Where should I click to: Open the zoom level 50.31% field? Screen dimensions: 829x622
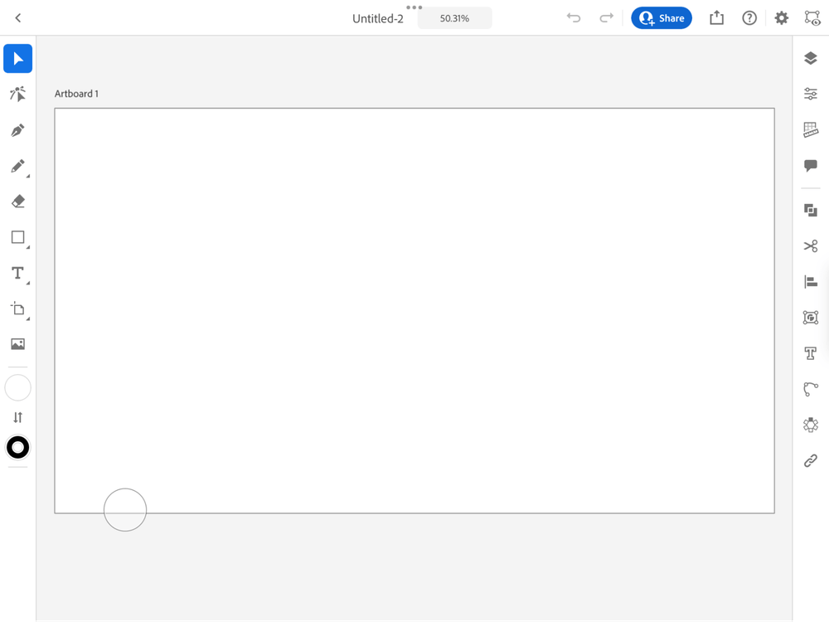pos(454,18)
